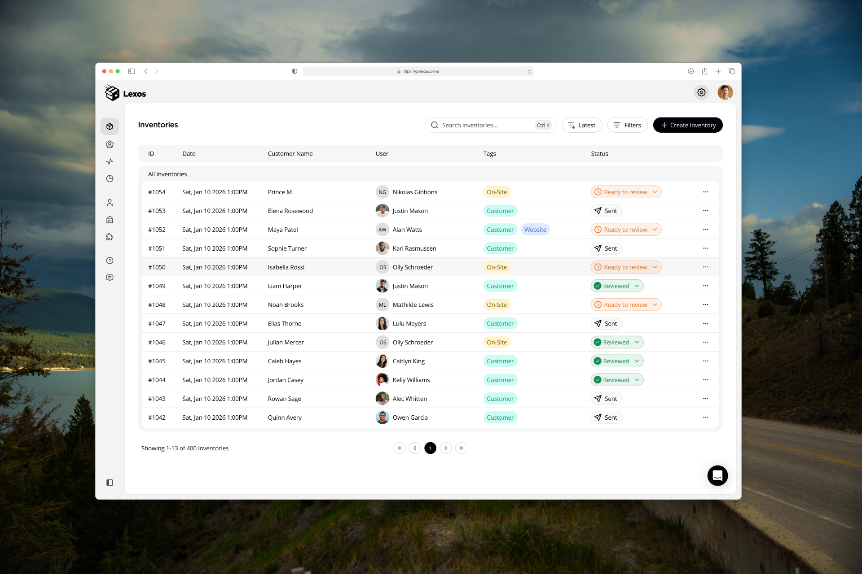Viewport: 862px width, 574px height.
Task: Click the activity pulse icon in sidebar
Action: coord(110,161)
